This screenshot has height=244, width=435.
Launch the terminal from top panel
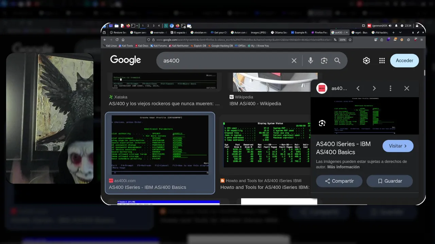[x=133, y=26]
